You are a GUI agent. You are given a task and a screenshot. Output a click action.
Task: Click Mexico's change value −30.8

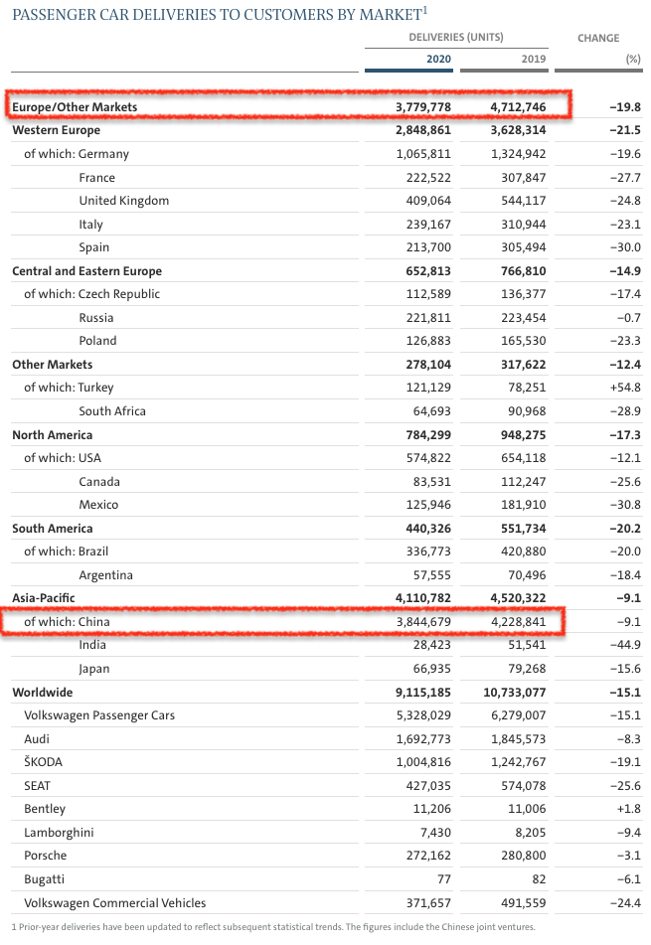click(x=625, y=505)
